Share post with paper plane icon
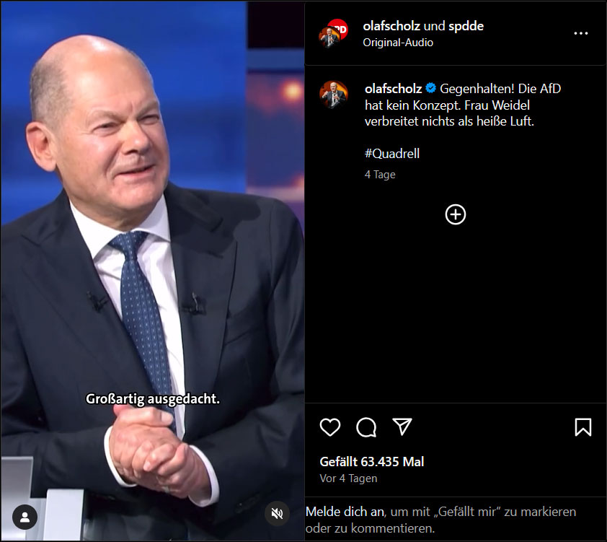This screenshot has height=542, width=607. pos(402,427)
